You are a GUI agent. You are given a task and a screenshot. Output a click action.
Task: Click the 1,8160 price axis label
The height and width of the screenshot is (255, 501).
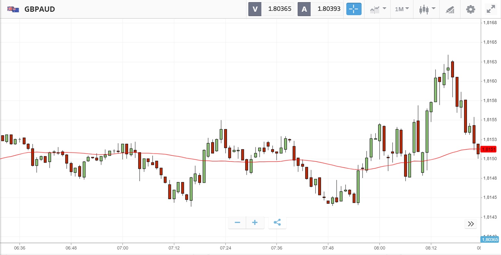[490, 81]
